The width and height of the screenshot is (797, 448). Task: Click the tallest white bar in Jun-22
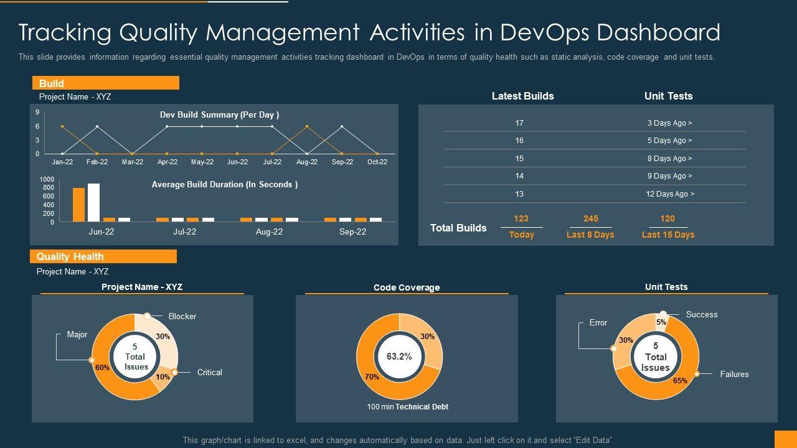[x=93, y=202]
